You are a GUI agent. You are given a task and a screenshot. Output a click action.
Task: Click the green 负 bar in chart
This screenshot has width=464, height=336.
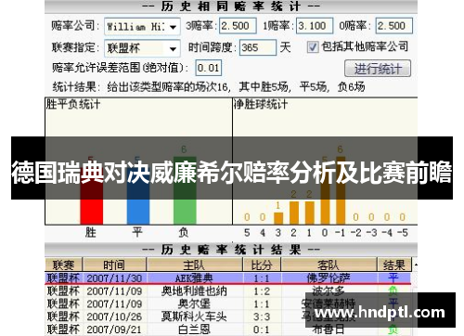click(185, 190)
